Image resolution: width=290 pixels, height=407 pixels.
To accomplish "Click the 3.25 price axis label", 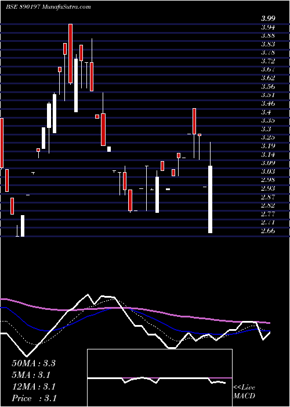I will [268, 138].
